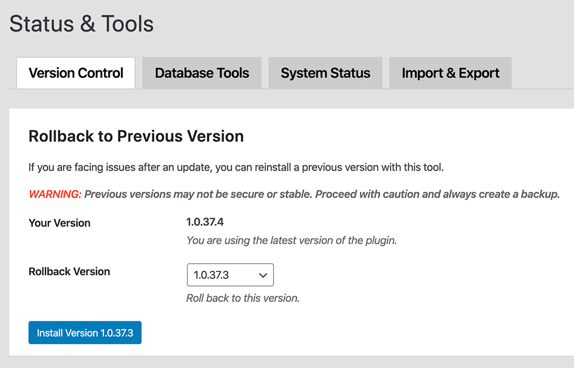Click the Your Version field label
Image resolution: width=574 pixels, height=368 pixels.
[60, 223]
